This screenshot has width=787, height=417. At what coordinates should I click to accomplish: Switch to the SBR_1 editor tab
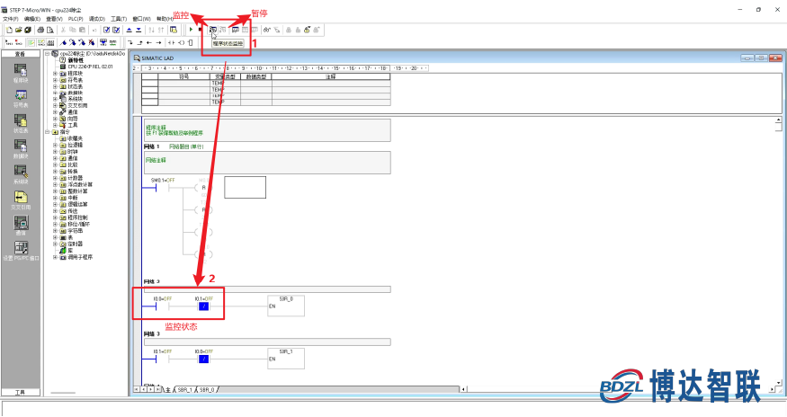click(184, 389)
